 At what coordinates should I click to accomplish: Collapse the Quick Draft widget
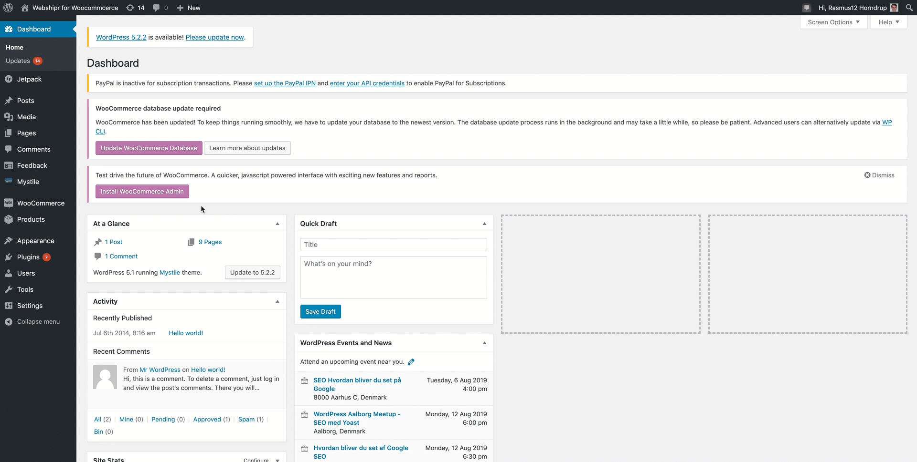[484, 224]
